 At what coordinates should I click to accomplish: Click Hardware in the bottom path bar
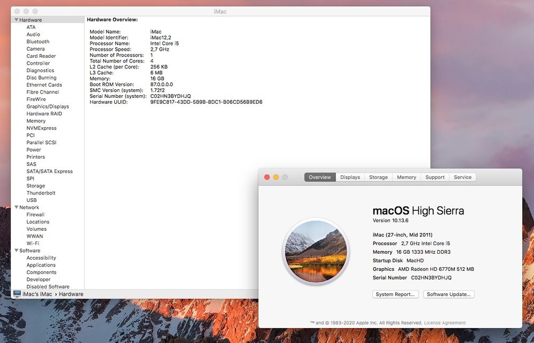pos(71,294)
